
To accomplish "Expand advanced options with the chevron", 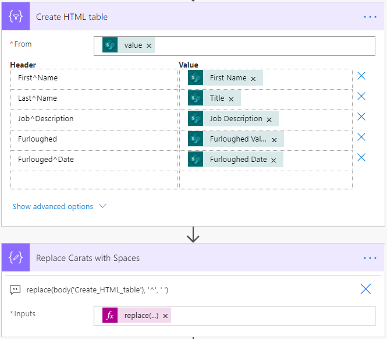I will [102, 206].
